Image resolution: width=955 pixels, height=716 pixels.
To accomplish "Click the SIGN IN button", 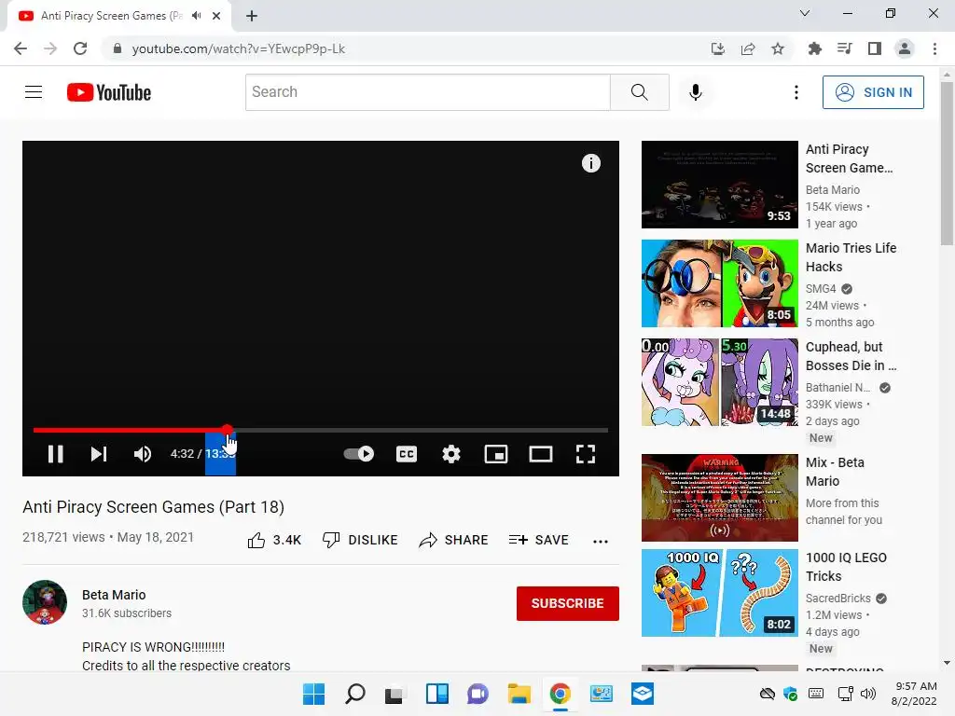I will point(873,92).
